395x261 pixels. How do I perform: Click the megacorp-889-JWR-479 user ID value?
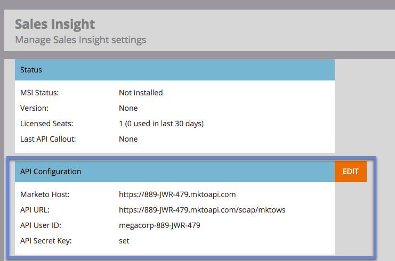159,225
